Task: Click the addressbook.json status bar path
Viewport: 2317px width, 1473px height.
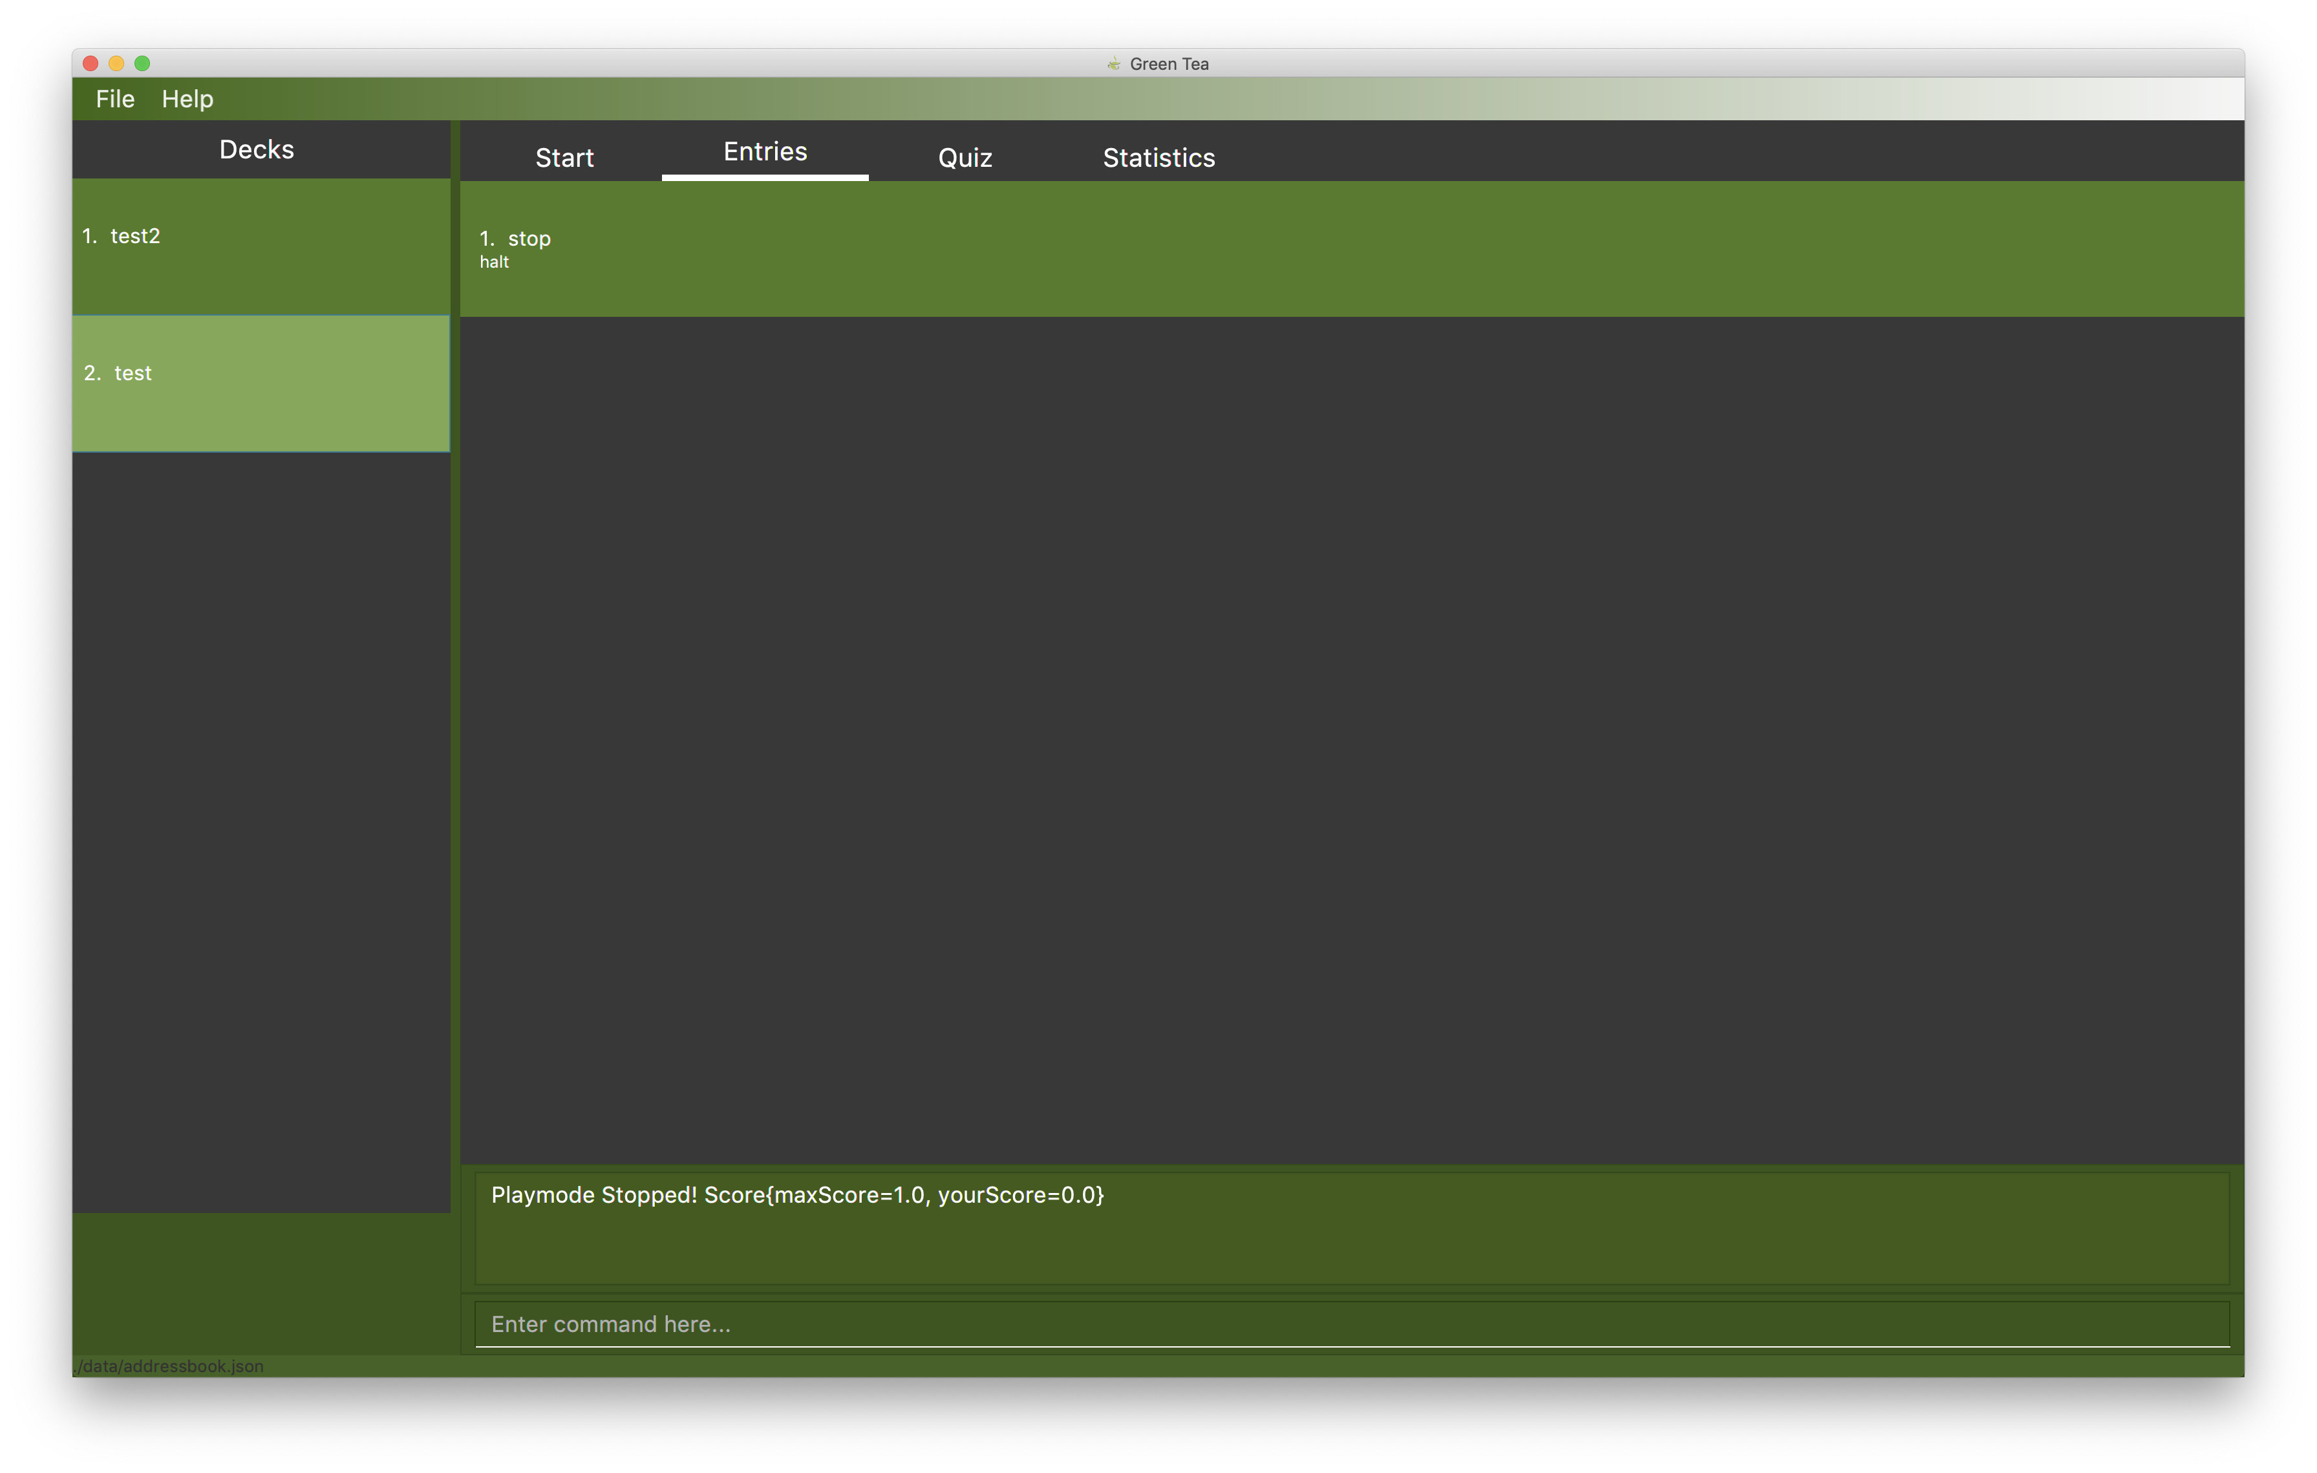Action: tap(169, 1365)
